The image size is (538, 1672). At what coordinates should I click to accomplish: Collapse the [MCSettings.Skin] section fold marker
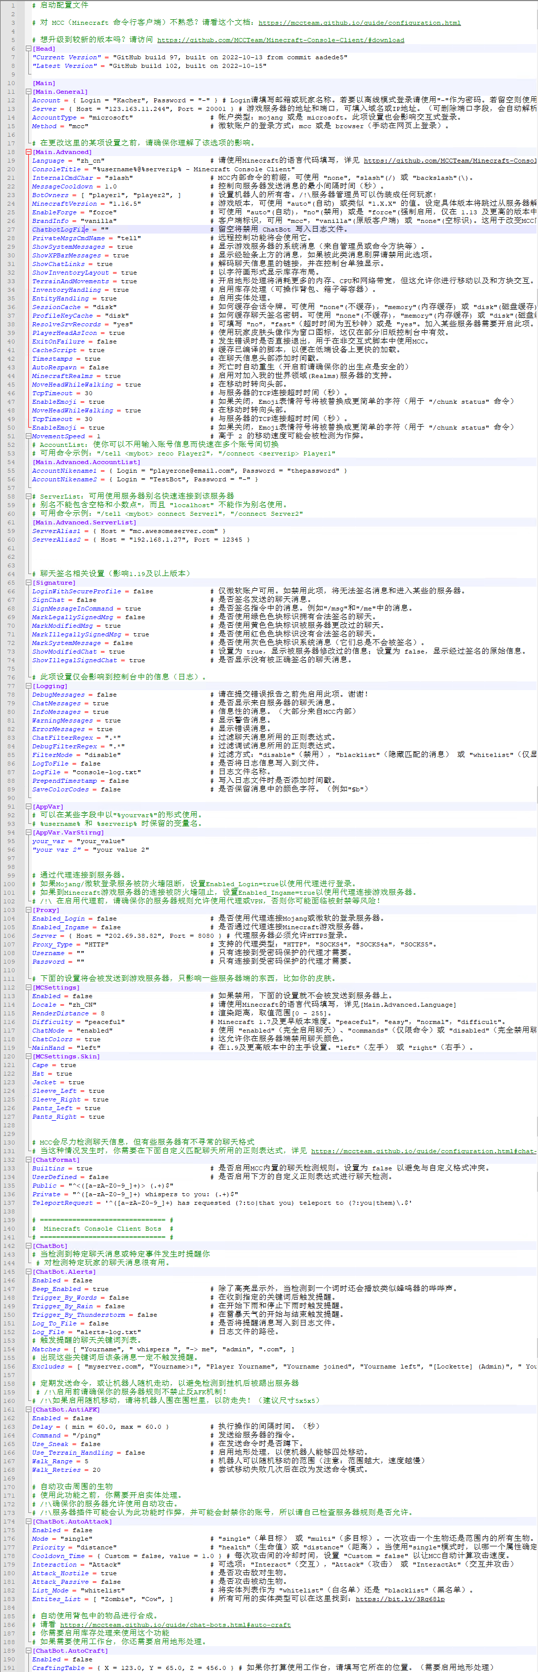pyautogui.click(x=28, y=1057)
